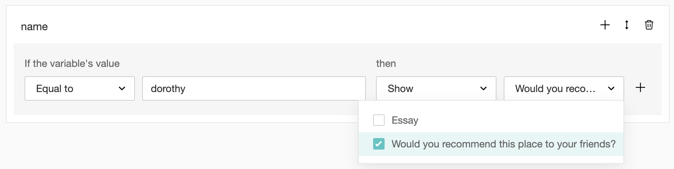Click the blank header space right of "name"
674x169 pixels.
click(289, 26)
